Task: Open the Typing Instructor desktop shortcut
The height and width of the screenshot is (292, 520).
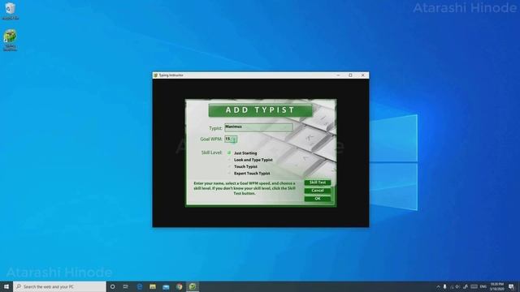Action: pyautogui.click(x=11, y=40)
